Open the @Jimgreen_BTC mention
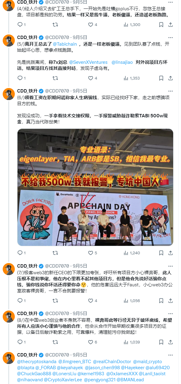 coord(75,362)
